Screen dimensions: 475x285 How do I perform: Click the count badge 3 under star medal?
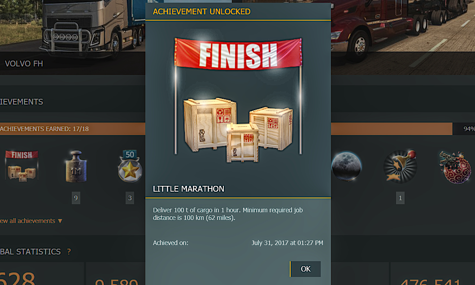click(130, 198)
